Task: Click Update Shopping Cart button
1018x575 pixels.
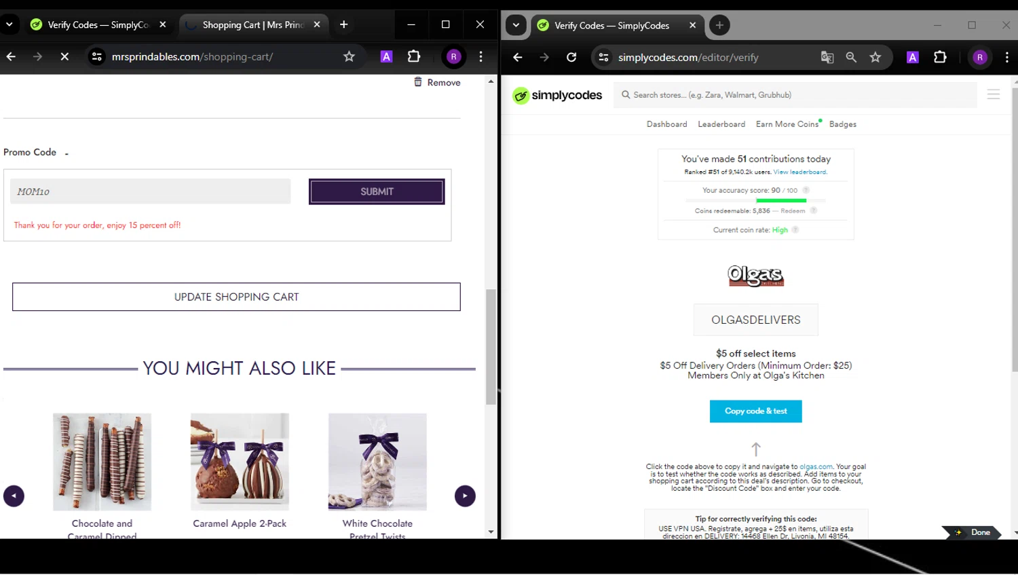Action: coord(236,297)
